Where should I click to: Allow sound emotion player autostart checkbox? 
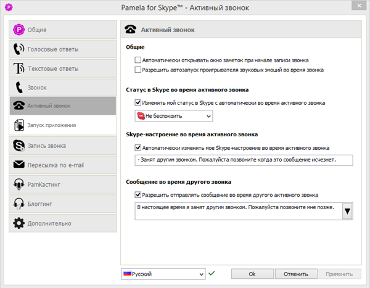point(138,70)
